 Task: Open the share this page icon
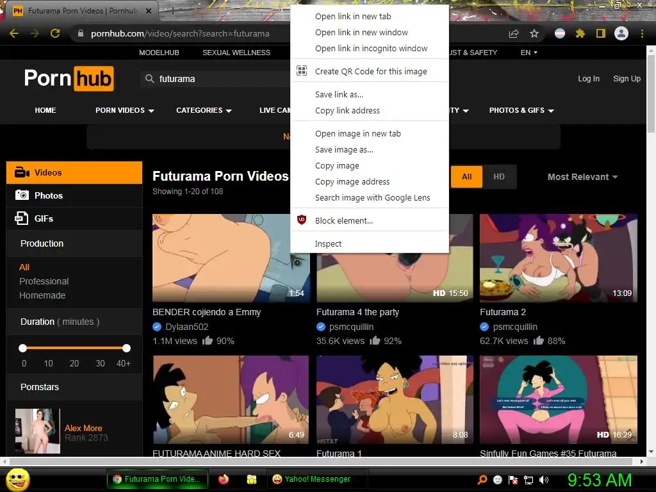[514, 33]
